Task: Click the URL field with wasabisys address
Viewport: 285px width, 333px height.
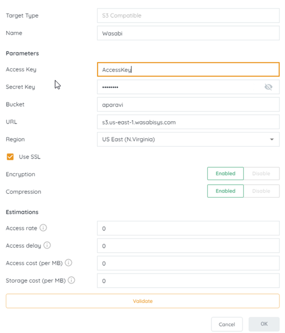Action: tap(188, 122)
